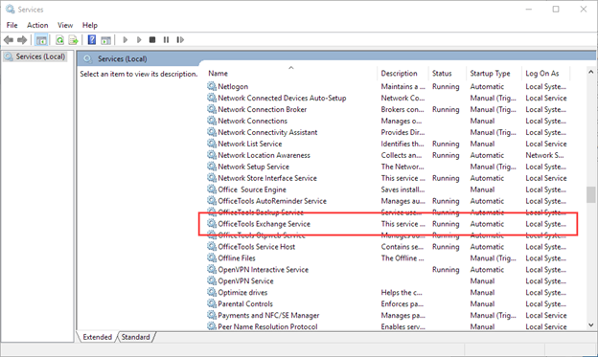Select the OfficeTools Exchange Service row
The width and height of the screenshot is (598, 357).
point(388,224)
